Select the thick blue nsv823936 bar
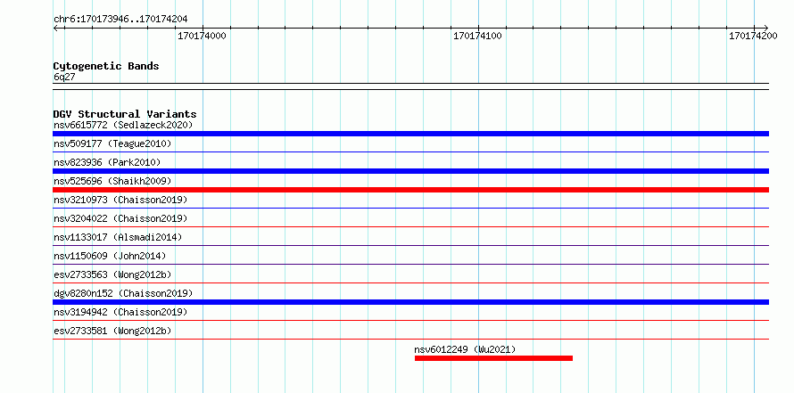794x393 pixels. coord(410,171)
